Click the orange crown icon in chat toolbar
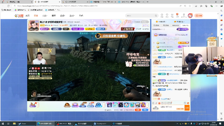Viewport: 224px width, 126px height. coord(159,103)
